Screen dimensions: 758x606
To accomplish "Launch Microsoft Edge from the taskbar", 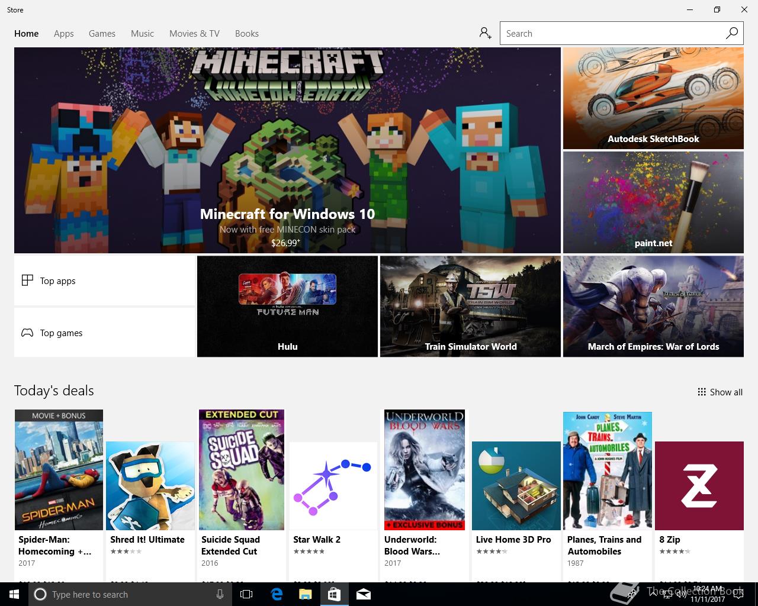I will pyautogui.click(x=277, y=594).
